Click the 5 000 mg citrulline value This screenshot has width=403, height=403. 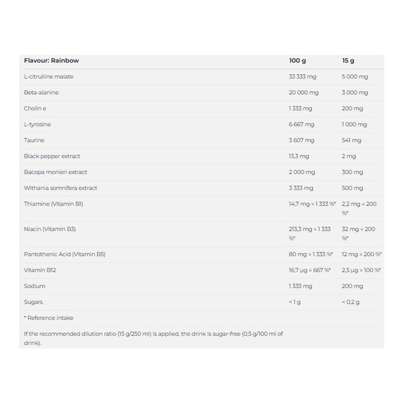355,77
